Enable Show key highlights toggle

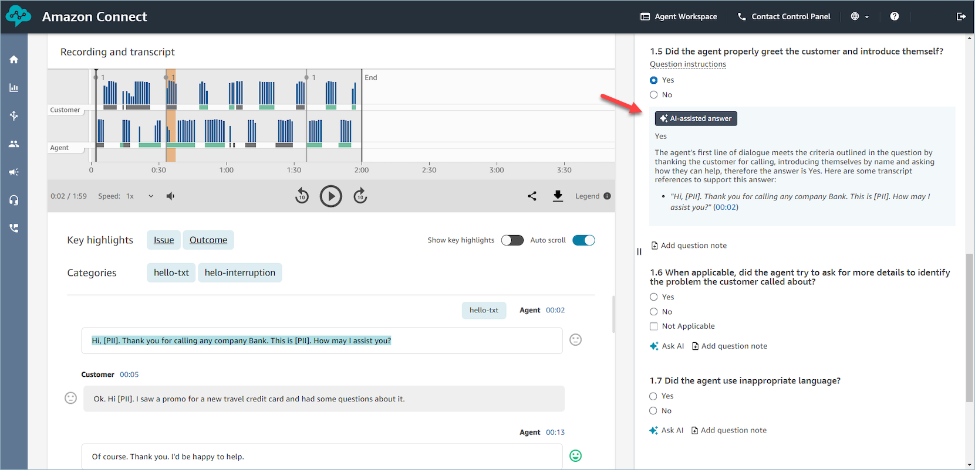[x=512, y=240]
